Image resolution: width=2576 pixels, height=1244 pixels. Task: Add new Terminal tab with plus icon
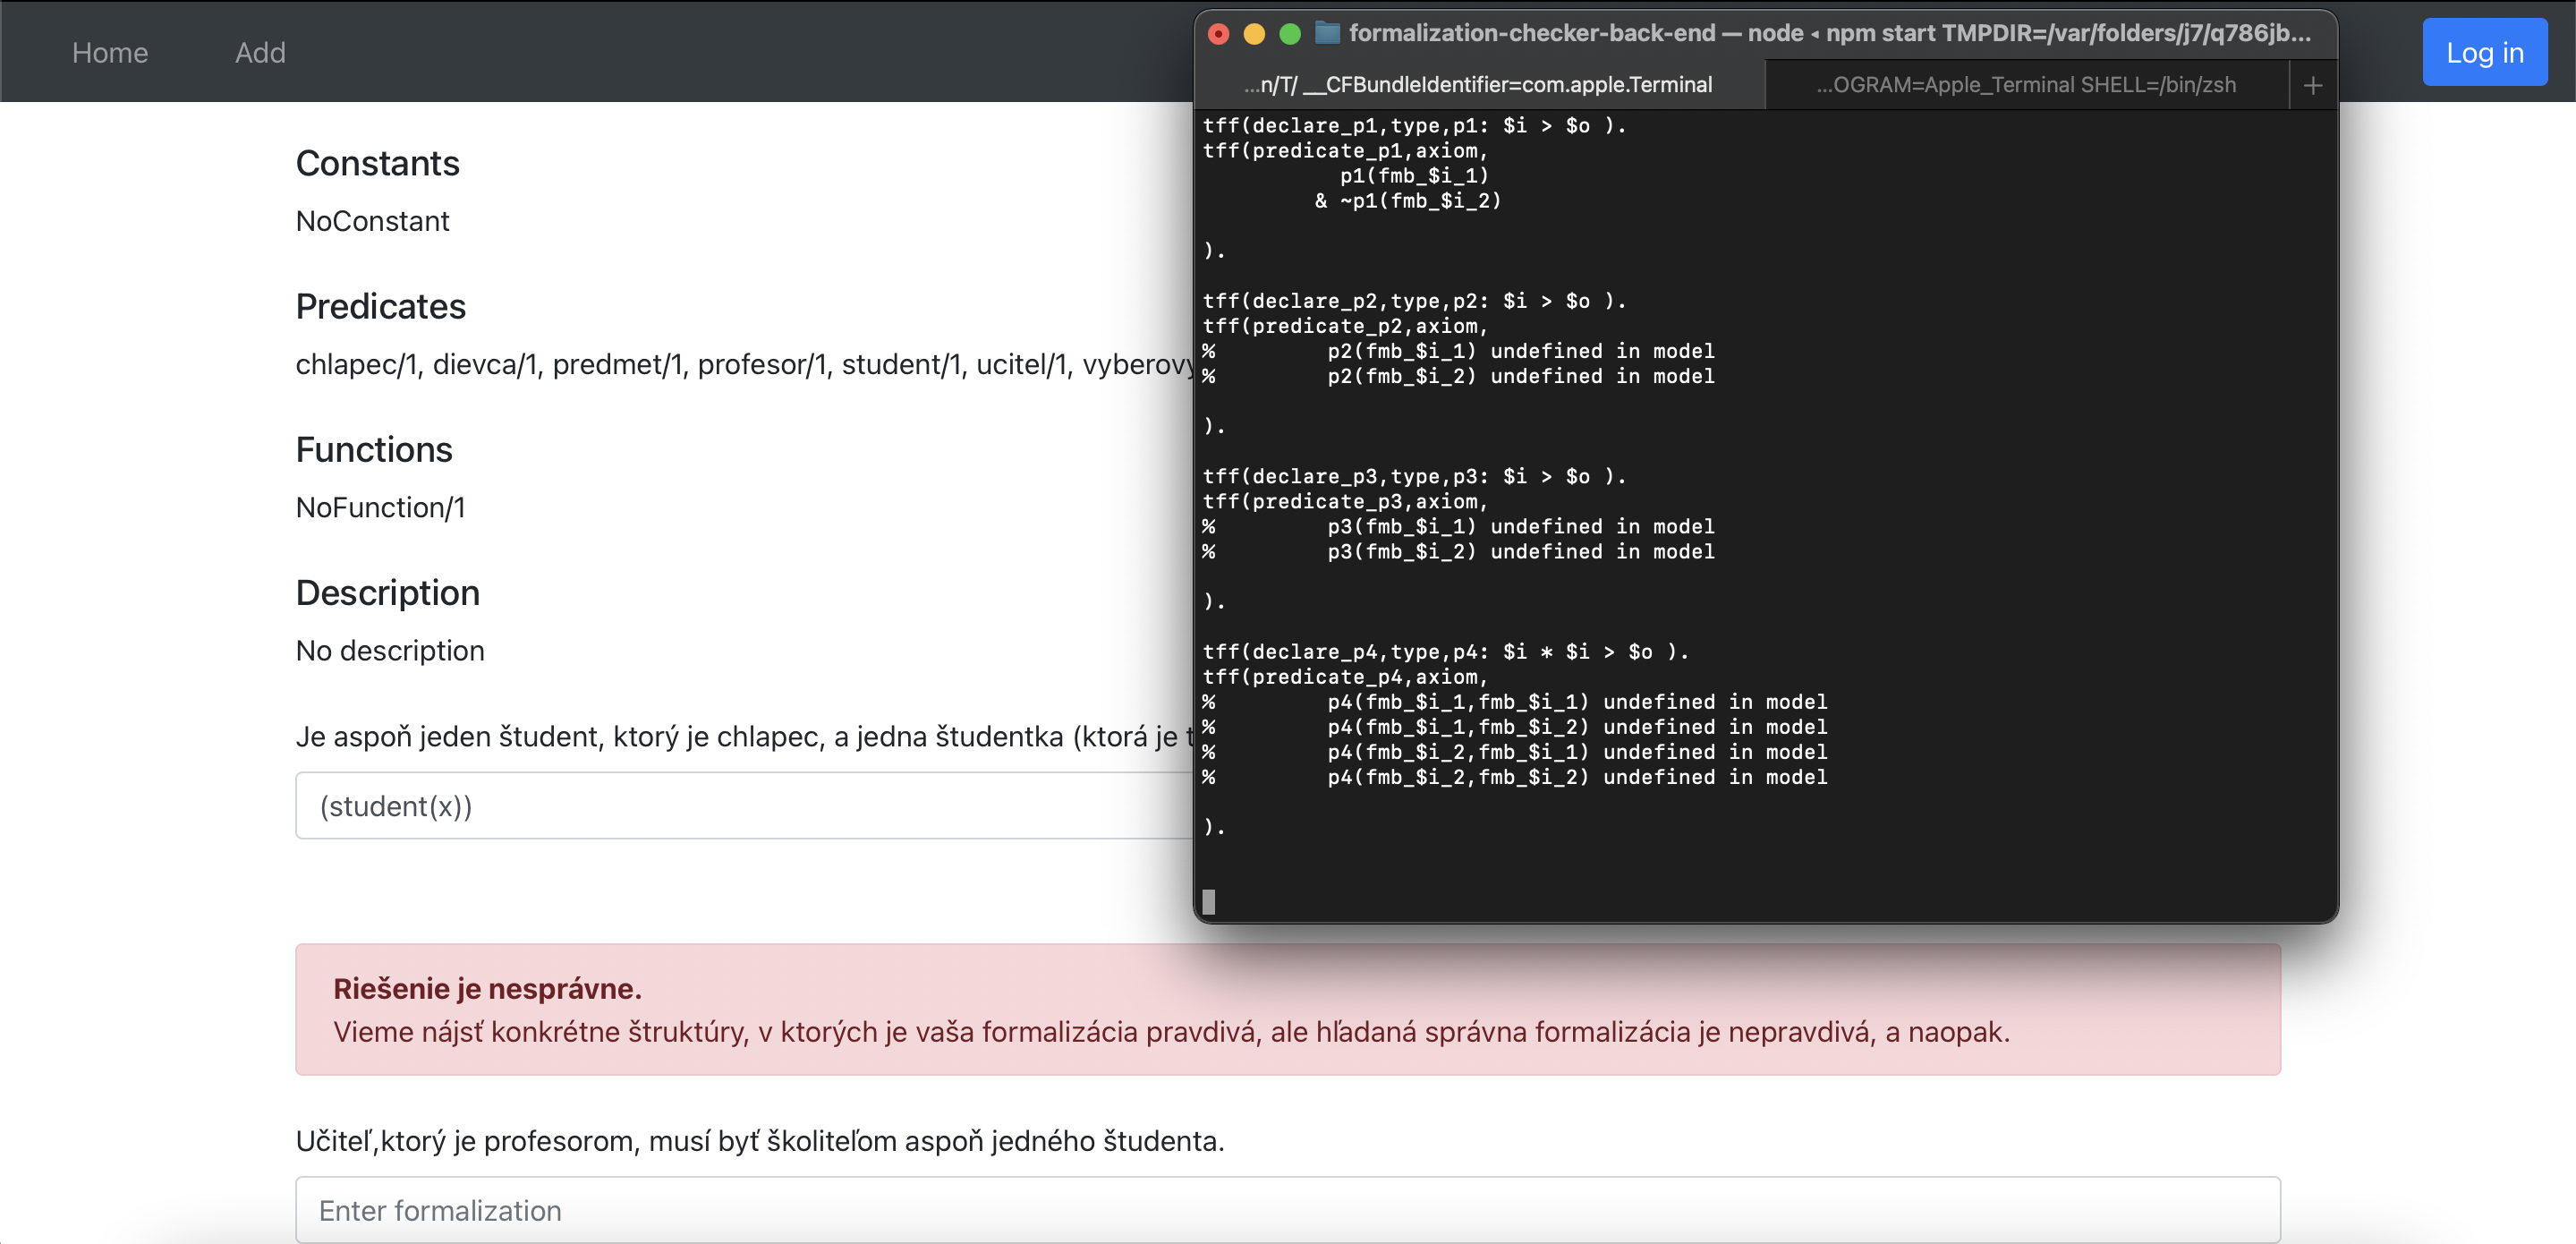[x=2313, y=86]
